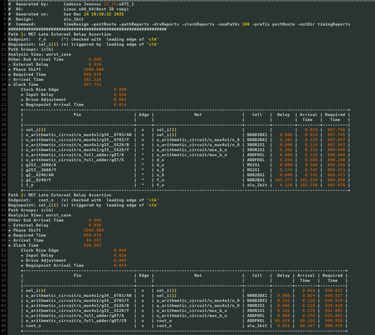This screenshot has height=335, width=375.
Task: Click pin "u_arithmetic_circuit/u_full_adder/g87/S"
Action: point(75,160)
